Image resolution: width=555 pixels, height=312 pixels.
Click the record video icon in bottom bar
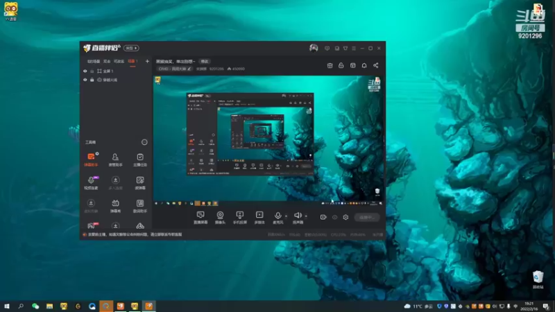click(x=323, y=217)
